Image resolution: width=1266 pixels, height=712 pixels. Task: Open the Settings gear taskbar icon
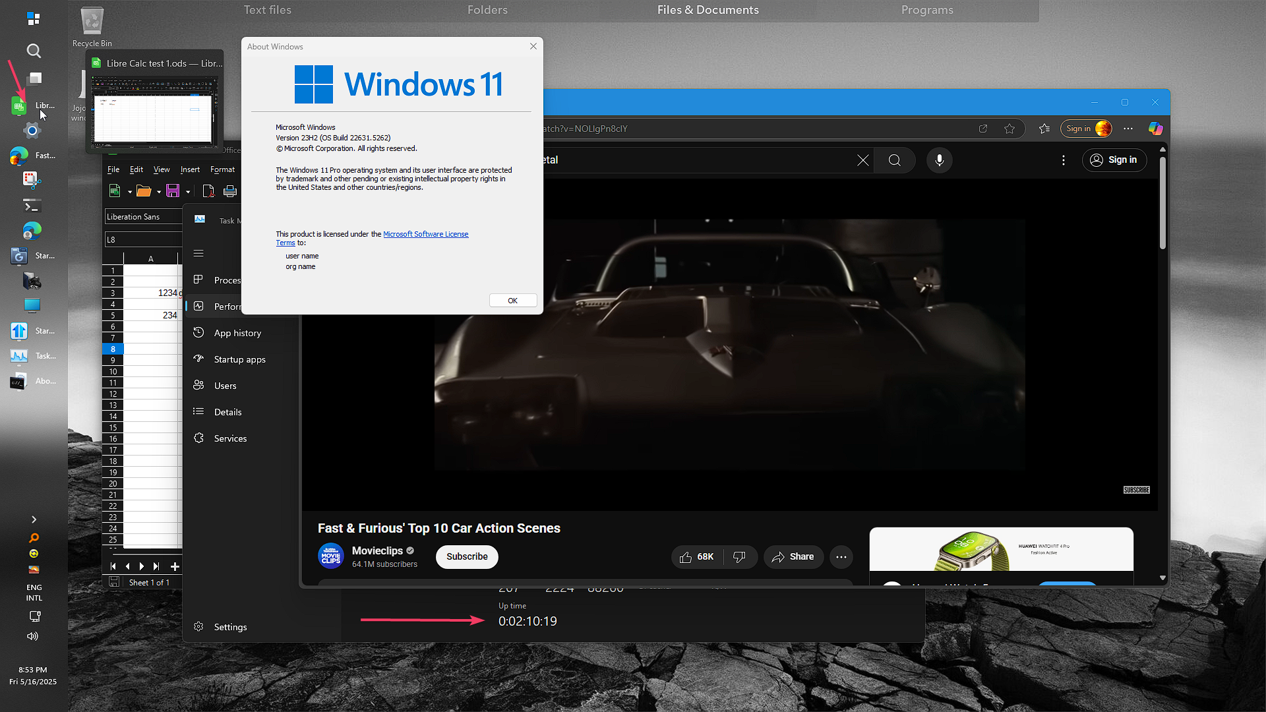tap(32, 131)
